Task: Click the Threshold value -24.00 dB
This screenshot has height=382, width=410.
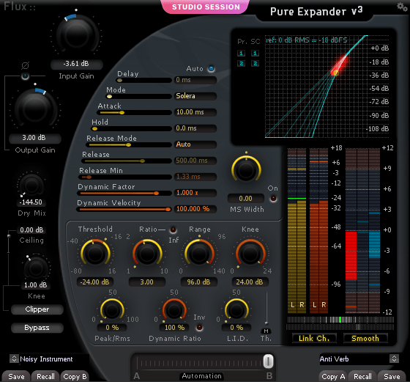Action: (95, 282)
